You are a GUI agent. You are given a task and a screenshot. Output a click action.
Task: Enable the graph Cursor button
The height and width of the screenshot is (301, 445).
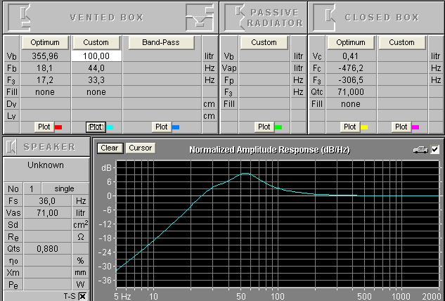click(x=140, y=148)
